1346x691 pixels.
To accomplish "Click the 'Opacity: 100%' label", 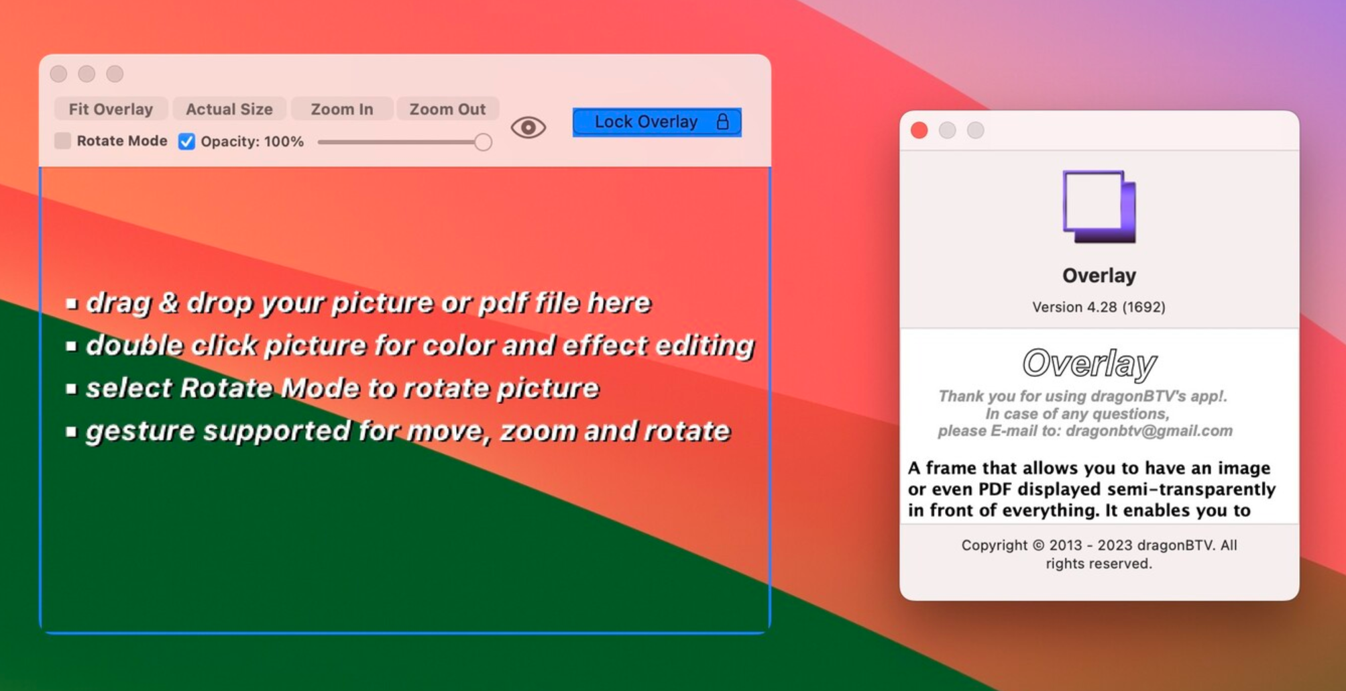I will [x=252, y=142].
